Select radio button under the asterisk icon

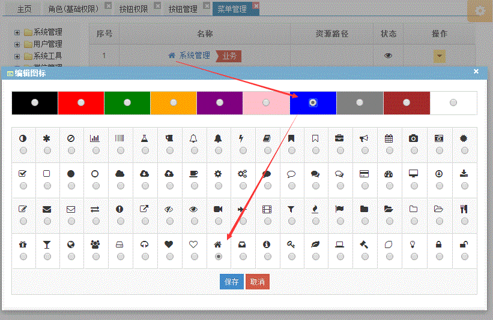47,150
